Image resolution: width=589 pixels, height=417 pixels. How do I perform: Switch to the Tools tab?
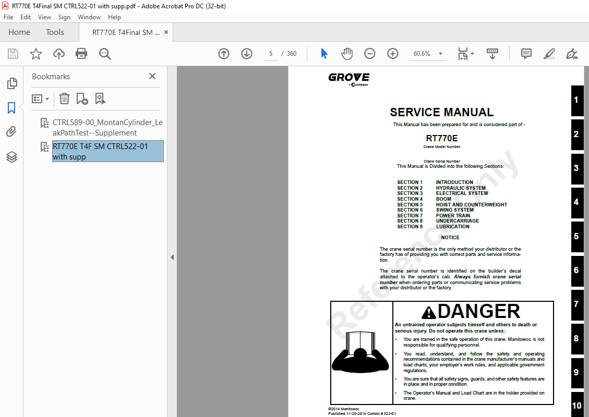point(55,32)
